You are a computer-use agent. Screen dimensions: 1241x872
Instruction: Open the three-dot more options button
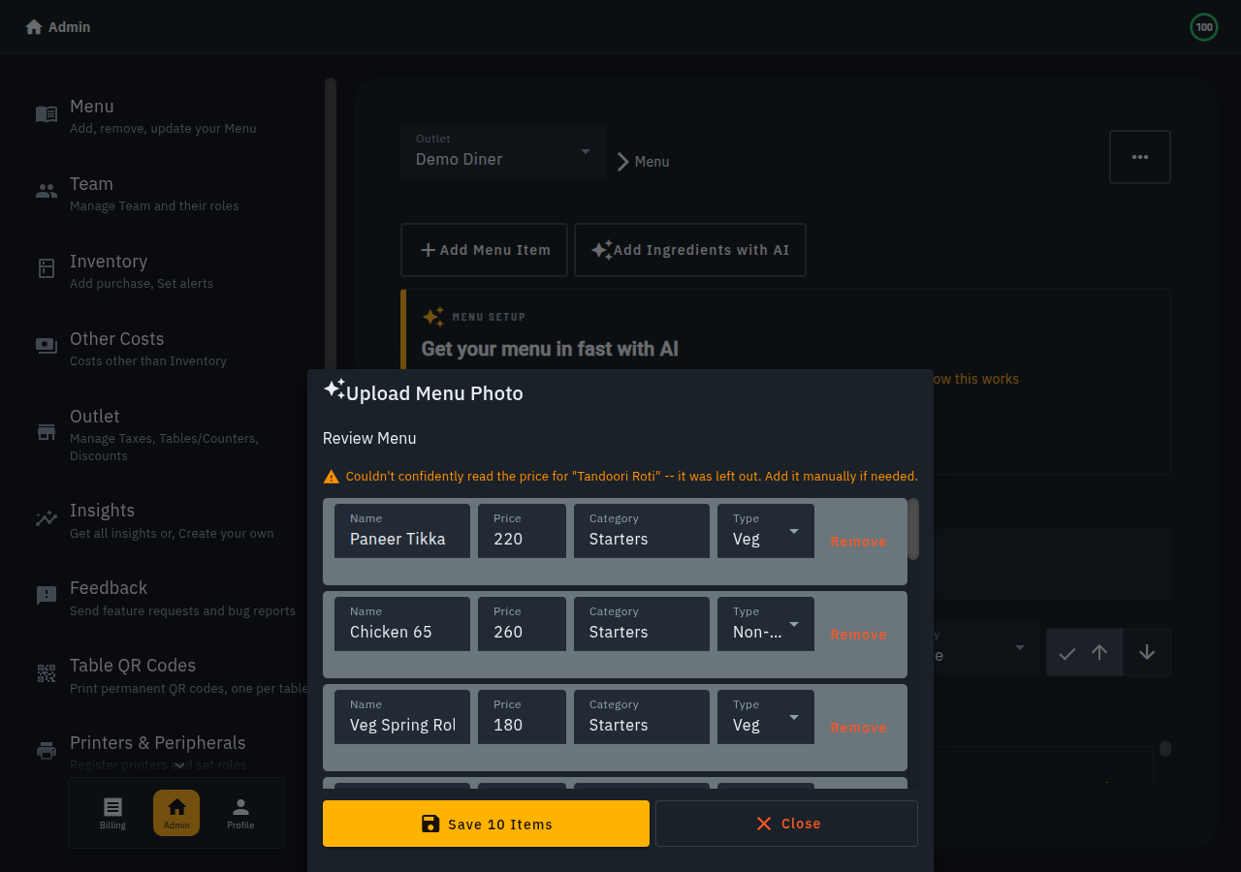(1140, 157)
